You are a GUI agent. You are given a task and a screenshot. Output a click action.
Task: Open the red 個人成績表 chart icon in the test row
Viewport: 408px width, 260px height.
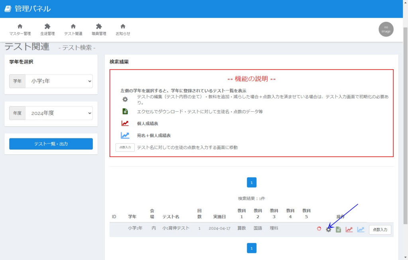pyautogui.click(x=349, y=229)
